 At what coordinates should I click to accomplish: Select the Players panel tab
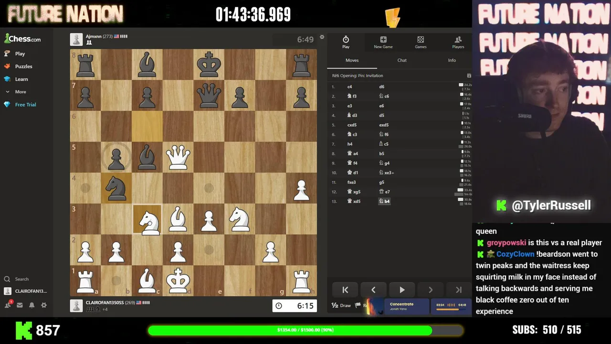458,42
